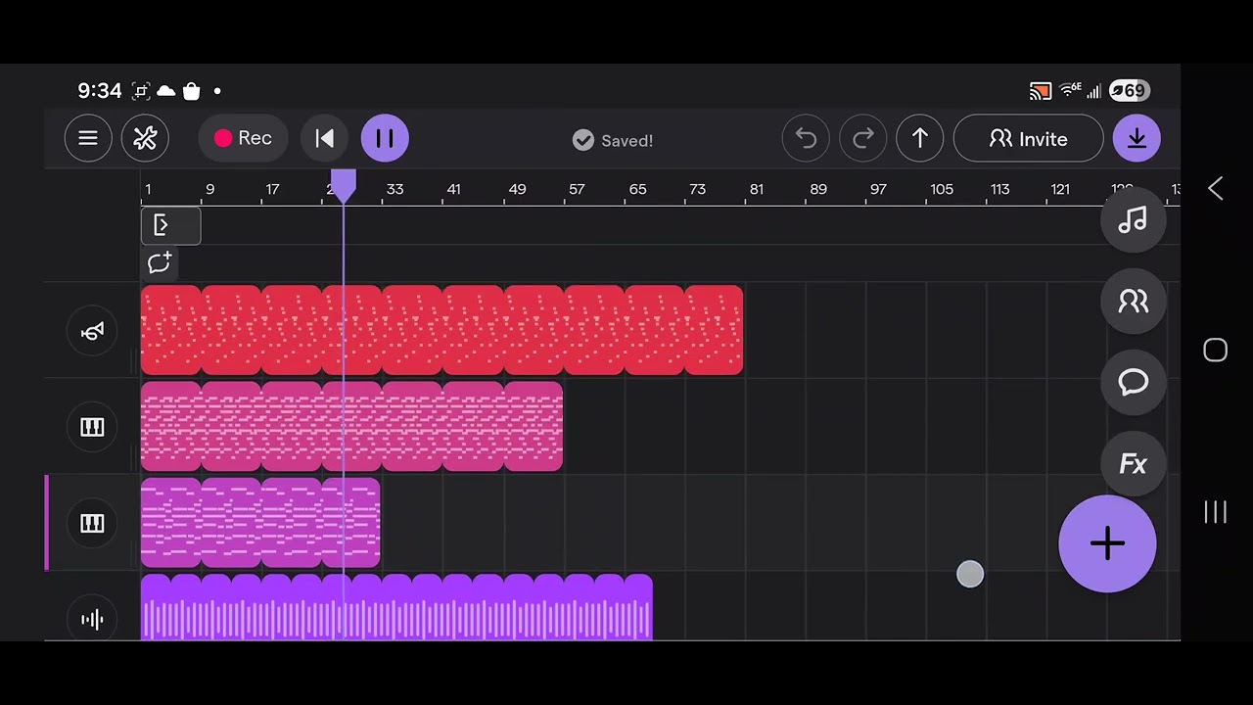This screenshot has width=1253, height=705.
Task: Open the chat speech bubble panel
Action: 1133,382
